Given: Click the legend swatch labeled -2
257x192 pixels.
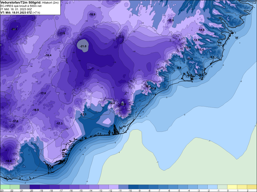Looking at the screenshot, I should (x=213, y=187).
